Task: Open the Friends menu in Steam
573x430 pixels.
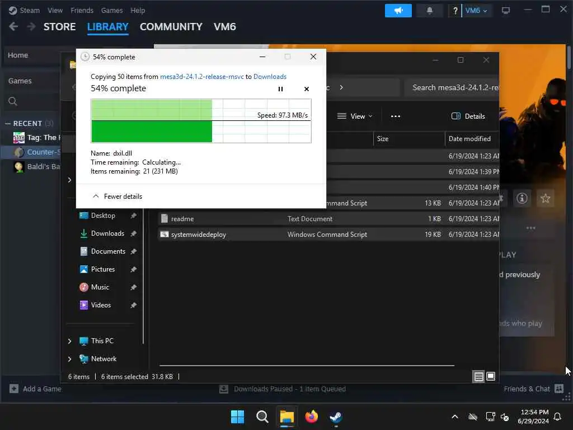Action: 82,10
